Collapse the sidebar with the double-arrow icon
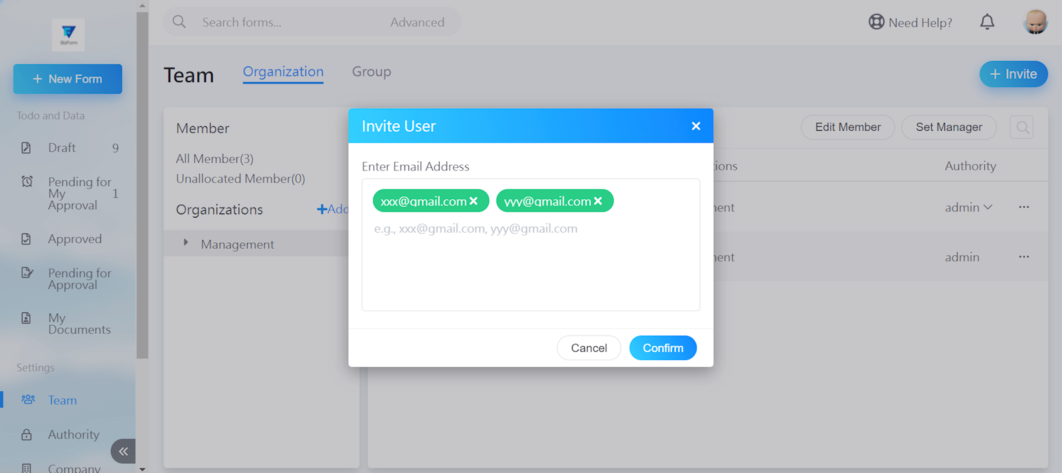This screenshot has width=1062, height=473. (x=124, y=452)
